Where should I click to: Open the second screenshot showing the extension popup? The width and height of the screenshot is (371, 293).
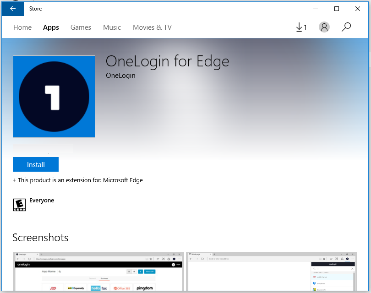click(272, 271)
